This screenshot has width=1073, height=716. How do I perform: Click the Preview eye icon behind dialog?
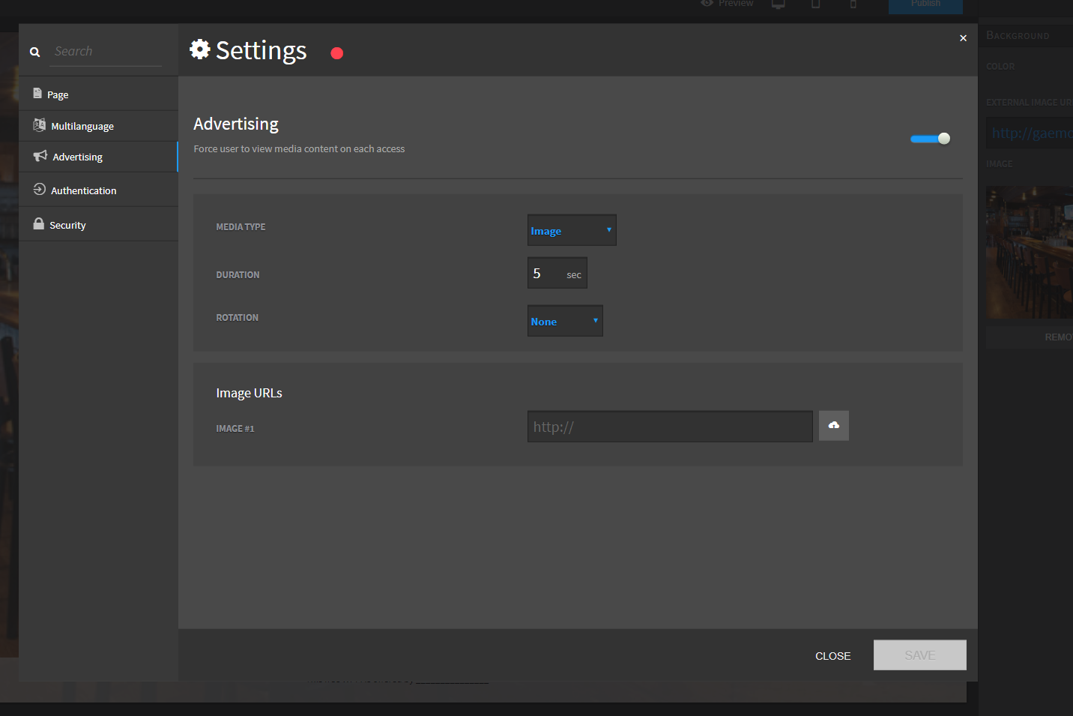pos(707,3)
